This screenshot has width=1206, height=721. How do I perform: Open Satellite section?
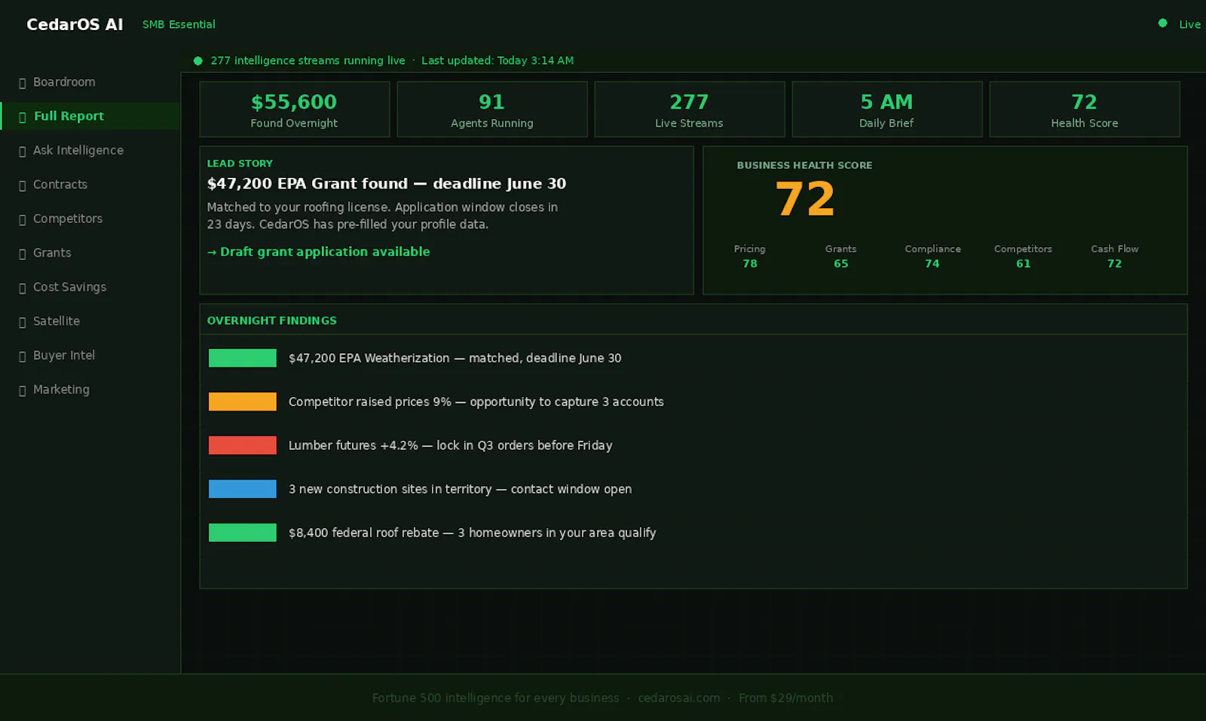(90, 321)
